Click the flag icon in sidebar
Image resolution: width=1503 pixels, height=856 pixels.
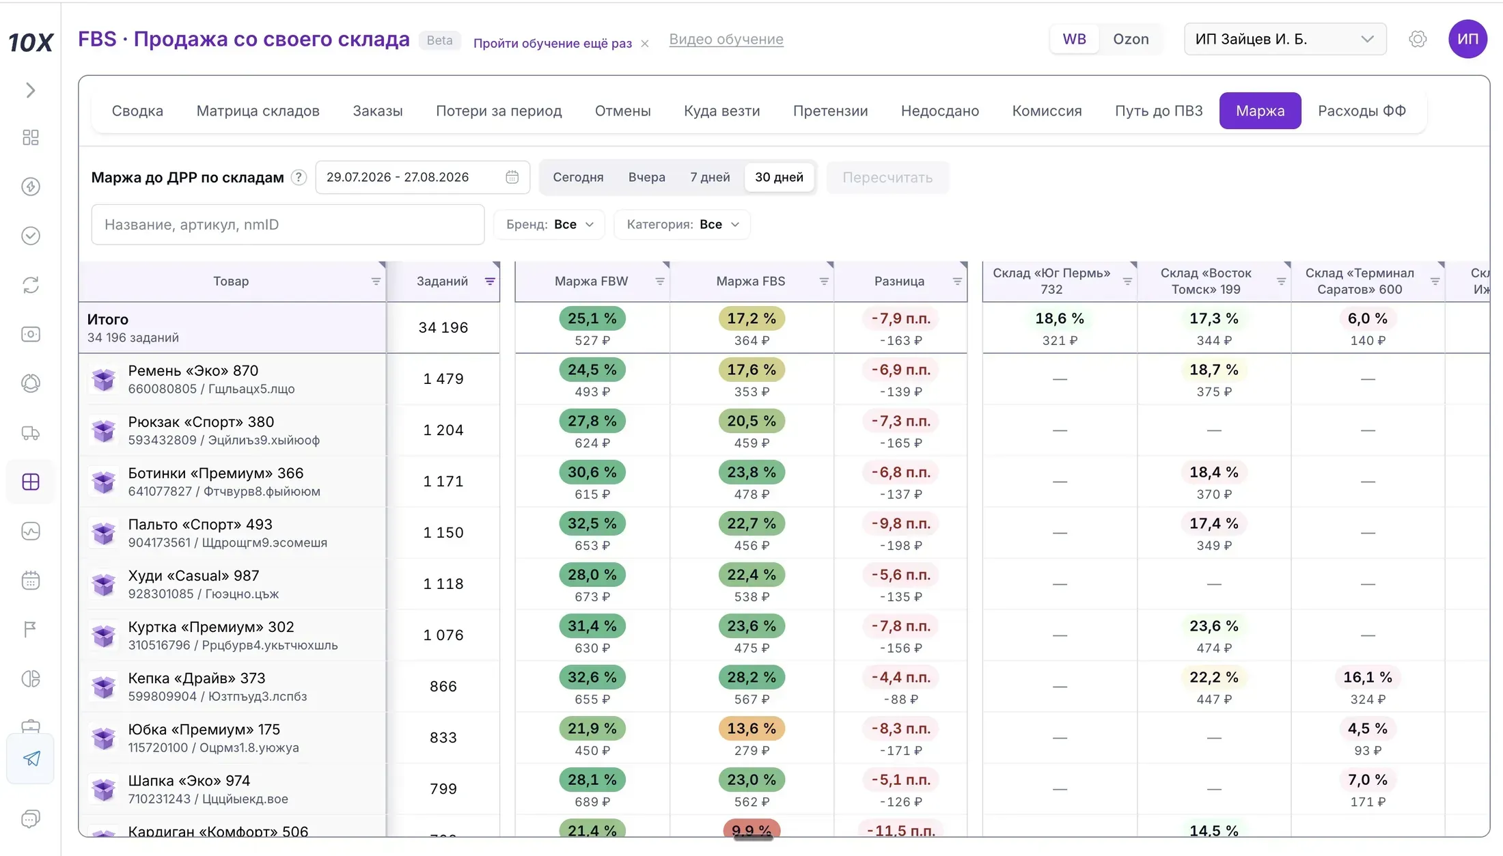pos(30,629)
